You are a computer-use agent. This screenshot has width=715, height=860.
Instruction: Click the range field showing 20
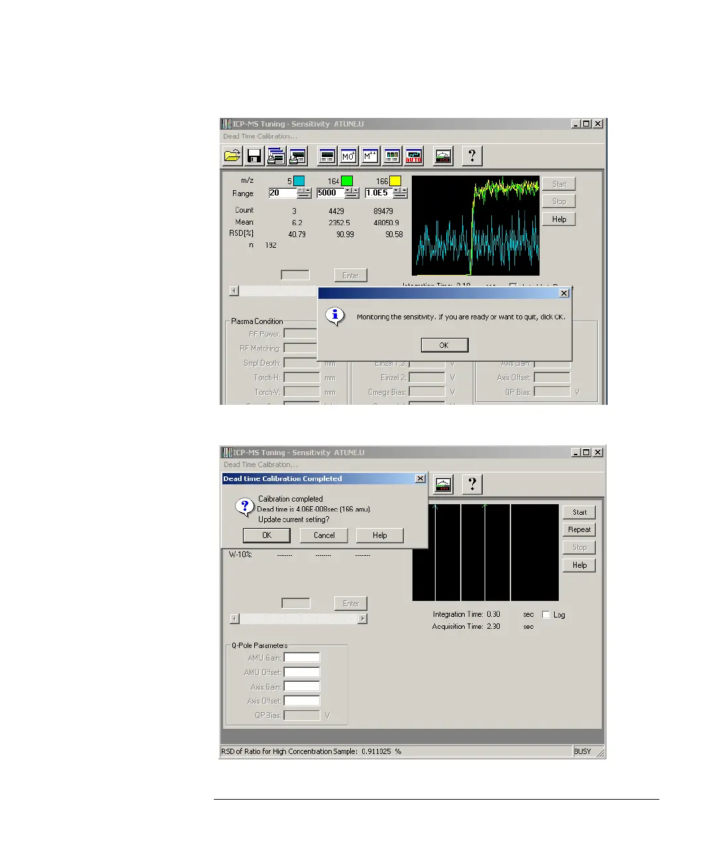click(283, 193)
